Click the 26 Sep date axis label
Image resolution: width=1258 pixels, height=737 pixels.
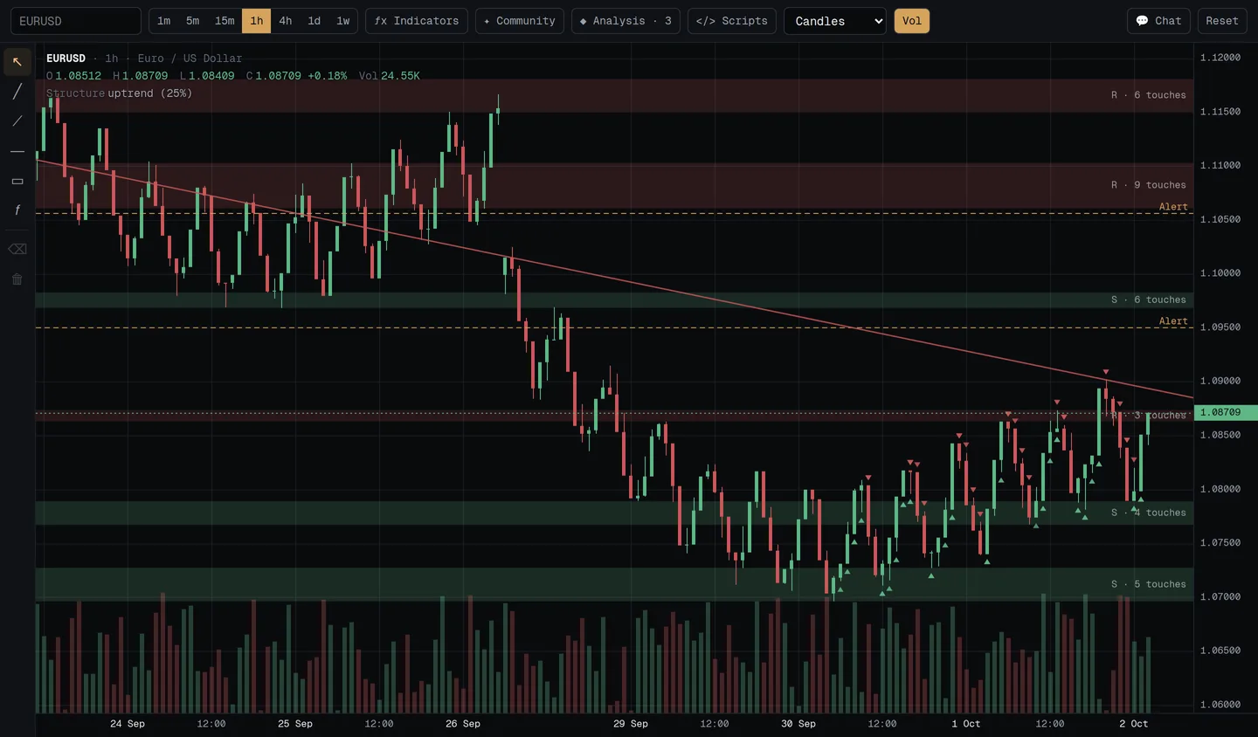(x=463, y=724)
